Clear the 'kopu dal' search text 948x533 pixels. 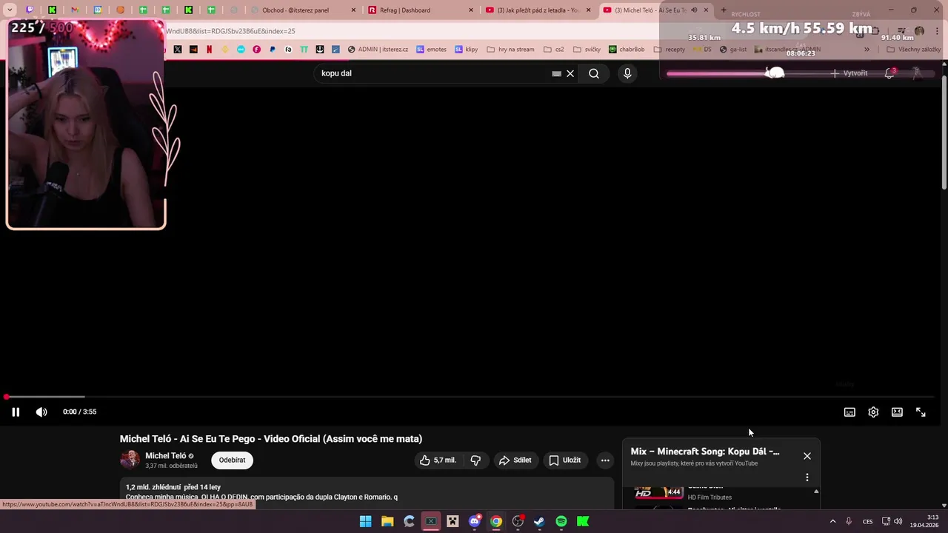pos(570,73)
